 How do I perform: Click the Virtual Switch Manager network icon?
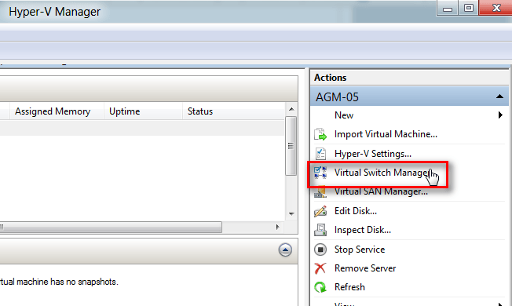pos(320,173)
